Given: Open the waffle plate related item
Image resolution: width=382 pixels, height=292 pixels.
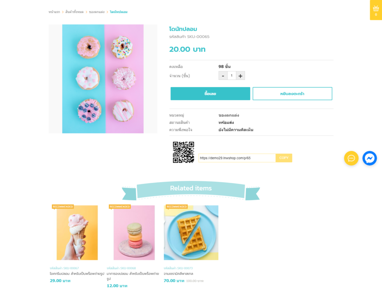Looking at the screenshot, I should pos(191,233).
